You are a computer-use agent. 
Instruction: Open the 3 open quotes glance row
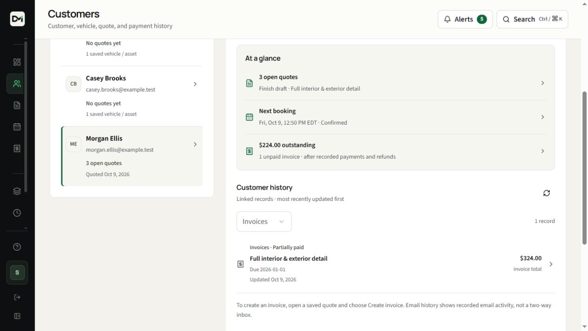(396, 83)
